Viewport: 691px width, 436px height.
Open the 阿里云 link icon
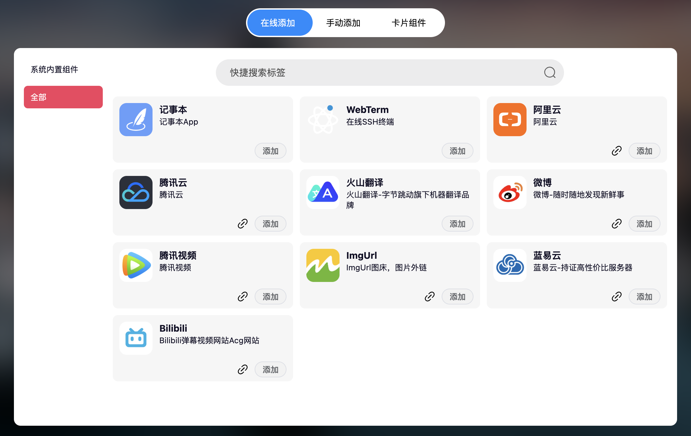(617, 151)
